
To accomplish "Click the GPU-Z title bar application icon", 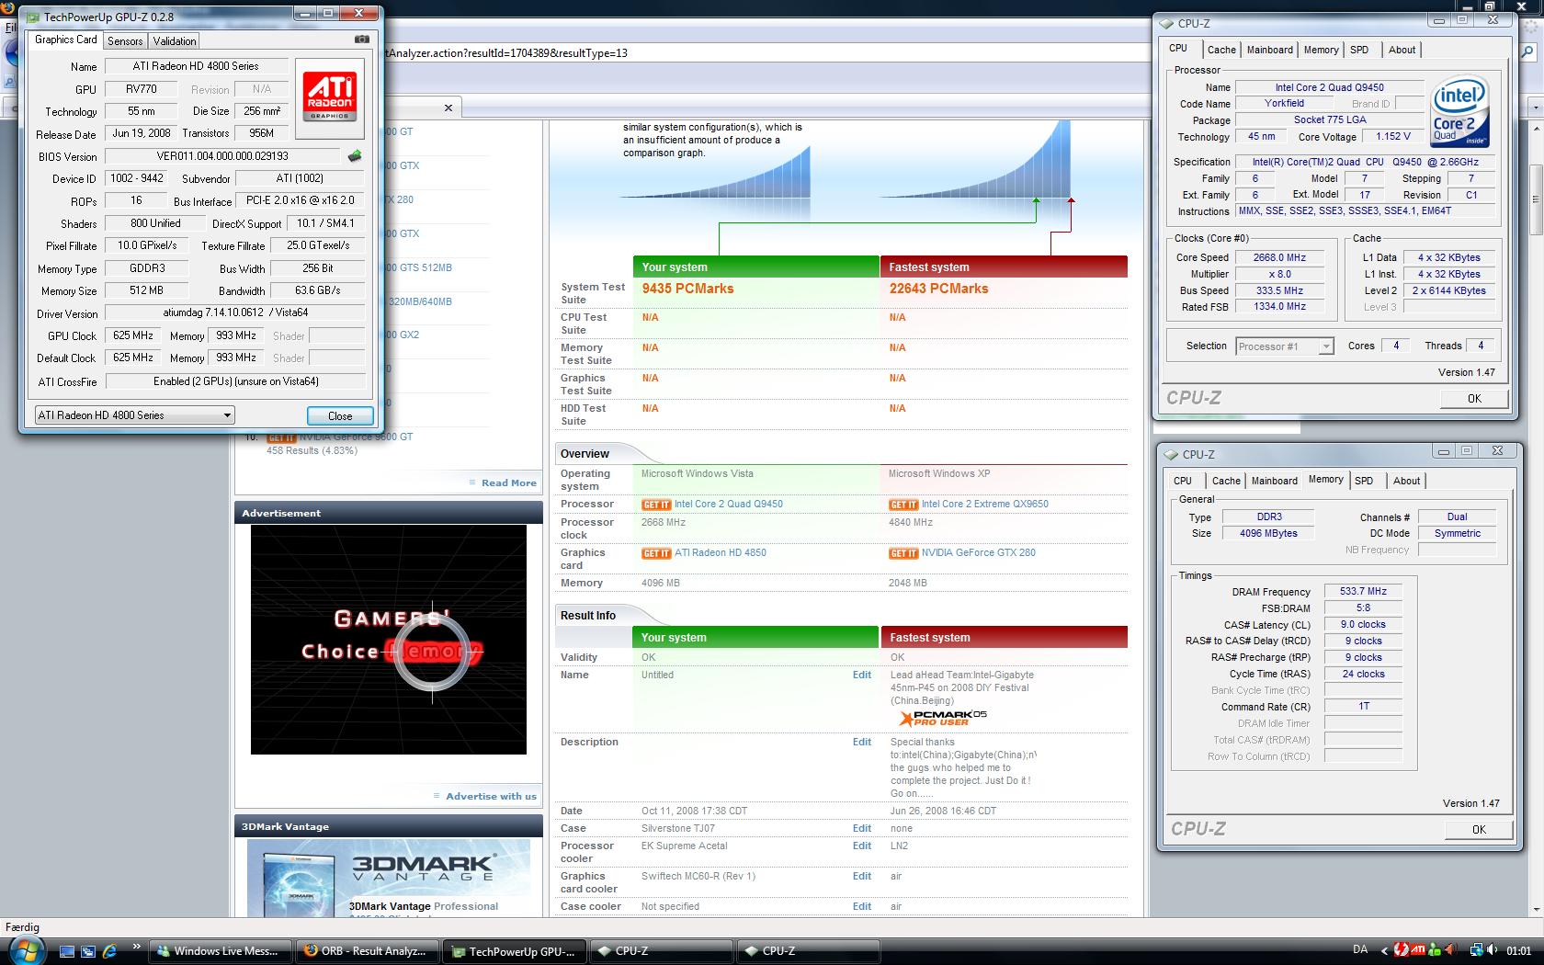I will click(x=32, y=16).
